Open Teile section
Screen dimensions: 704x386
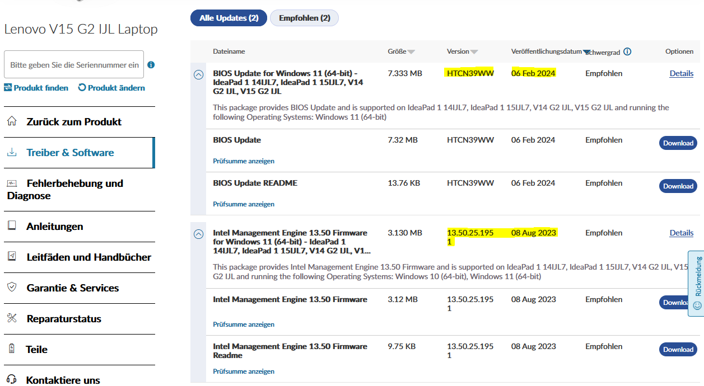coord(37,349)
